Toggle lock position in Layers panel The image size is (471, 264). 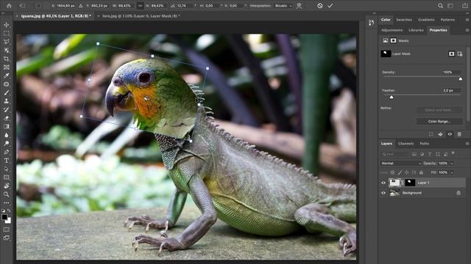click(x=407, y=173)
